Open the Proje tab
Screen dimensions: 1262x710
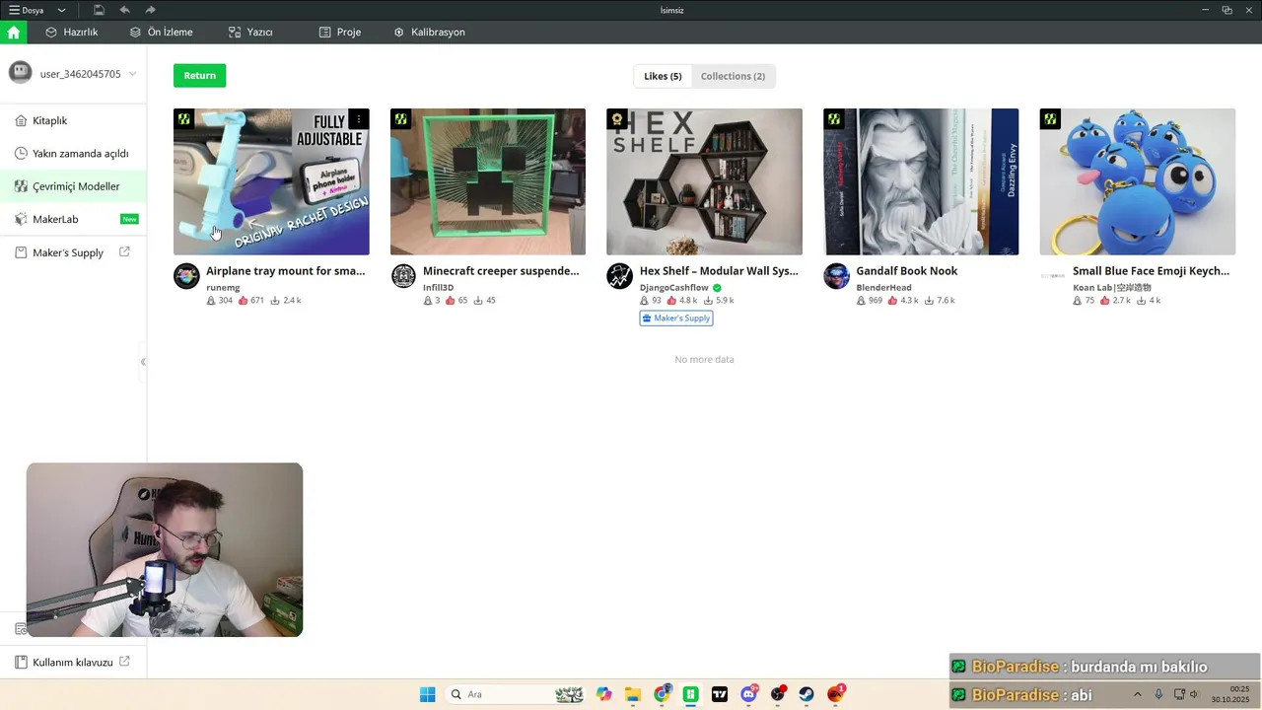point(340,32)
